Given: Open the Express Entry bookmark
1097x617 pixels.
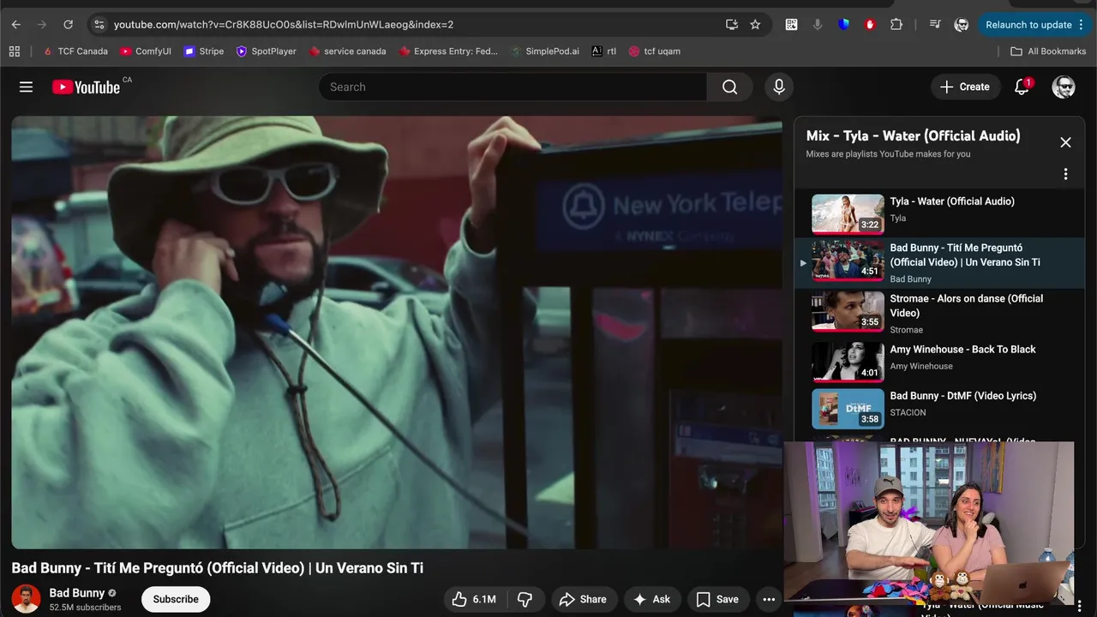Looking at the screenshot, I should point(447,51).
